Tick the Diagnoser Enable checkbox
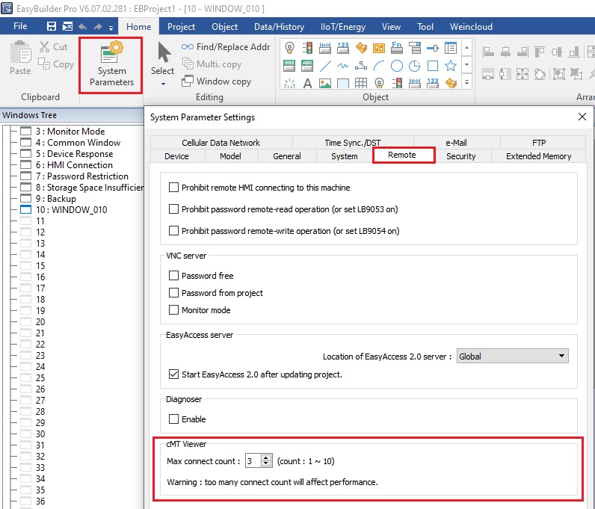The height and width of the screenshot is (509, 595). coord(173,419)
